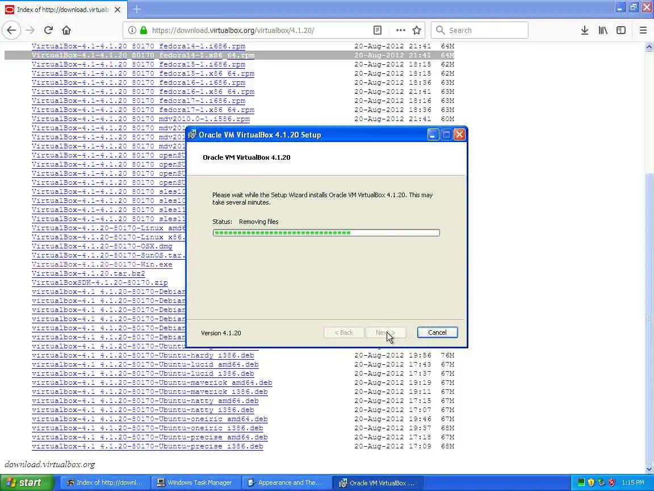Click the page vertical scrollbar thumb
654x491 pixels.
649,318
